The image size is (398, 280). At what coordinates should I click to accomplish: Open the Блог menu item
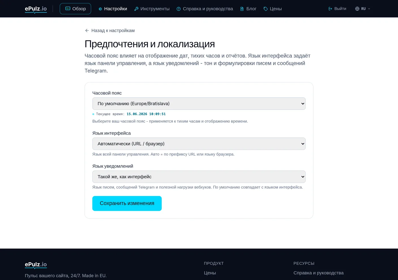pyautogui.click(x=248, y=9)
